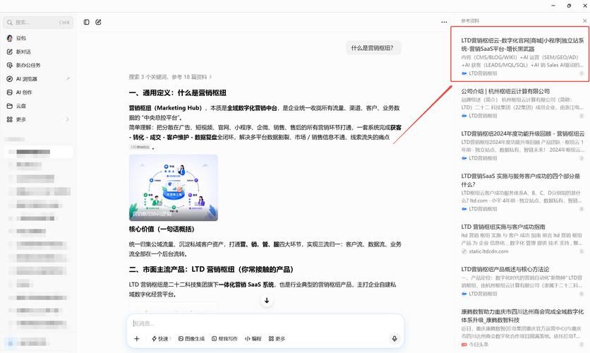Open the marketing hub diagram thumbnail

174,187
